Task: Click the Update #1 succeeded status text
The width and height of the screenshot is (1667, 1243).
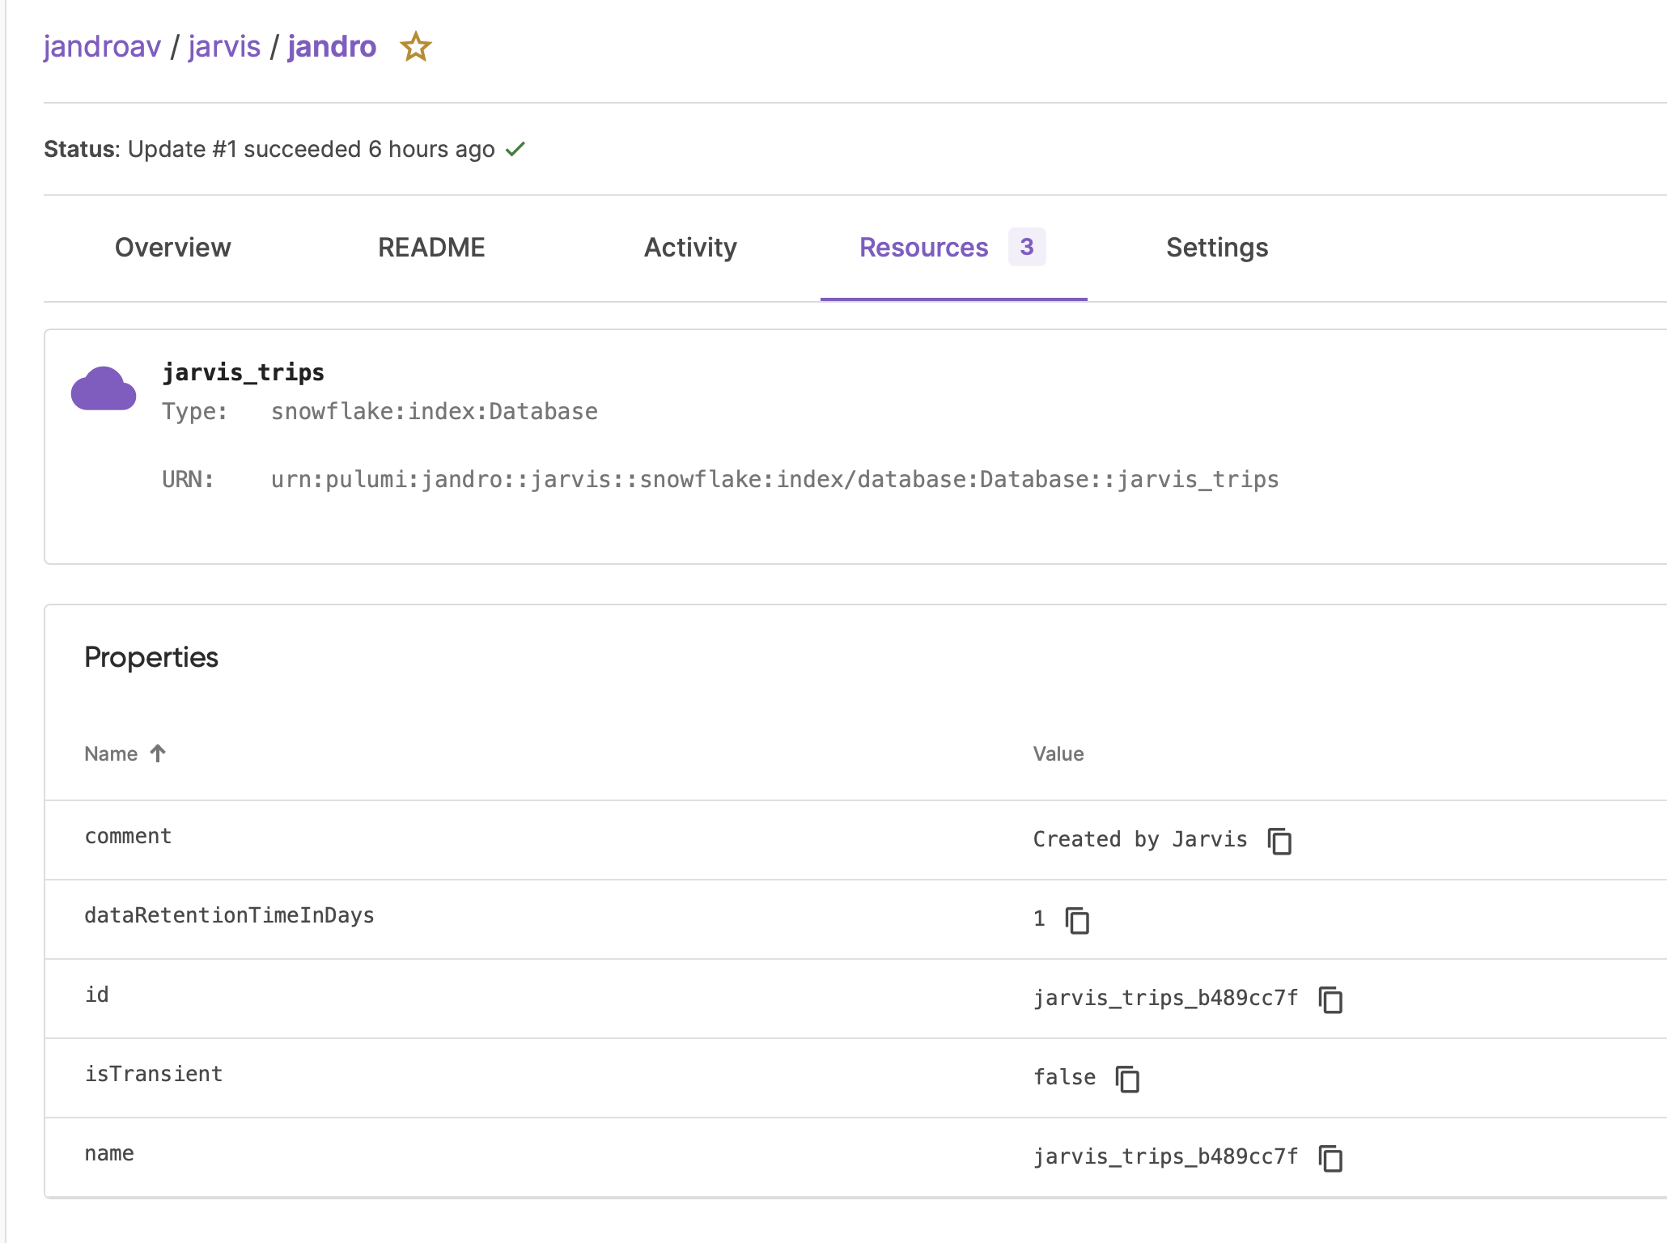Action: coord(312,149)
